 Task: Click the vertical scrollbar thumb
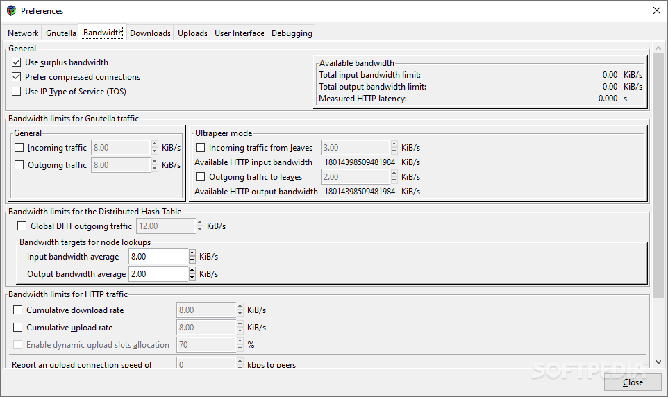659,176
